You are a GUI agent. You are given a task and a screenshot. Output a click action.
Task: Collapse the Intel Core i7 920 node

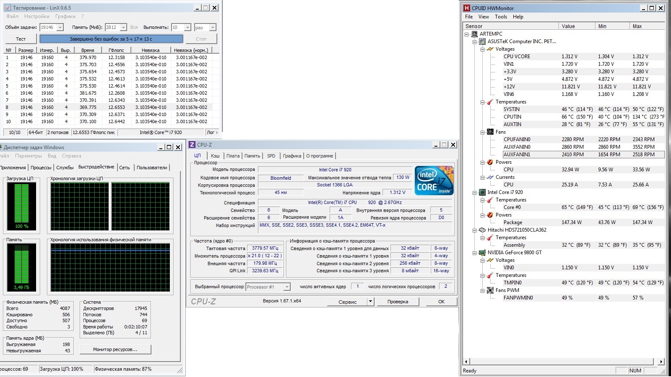coord(474,193)
